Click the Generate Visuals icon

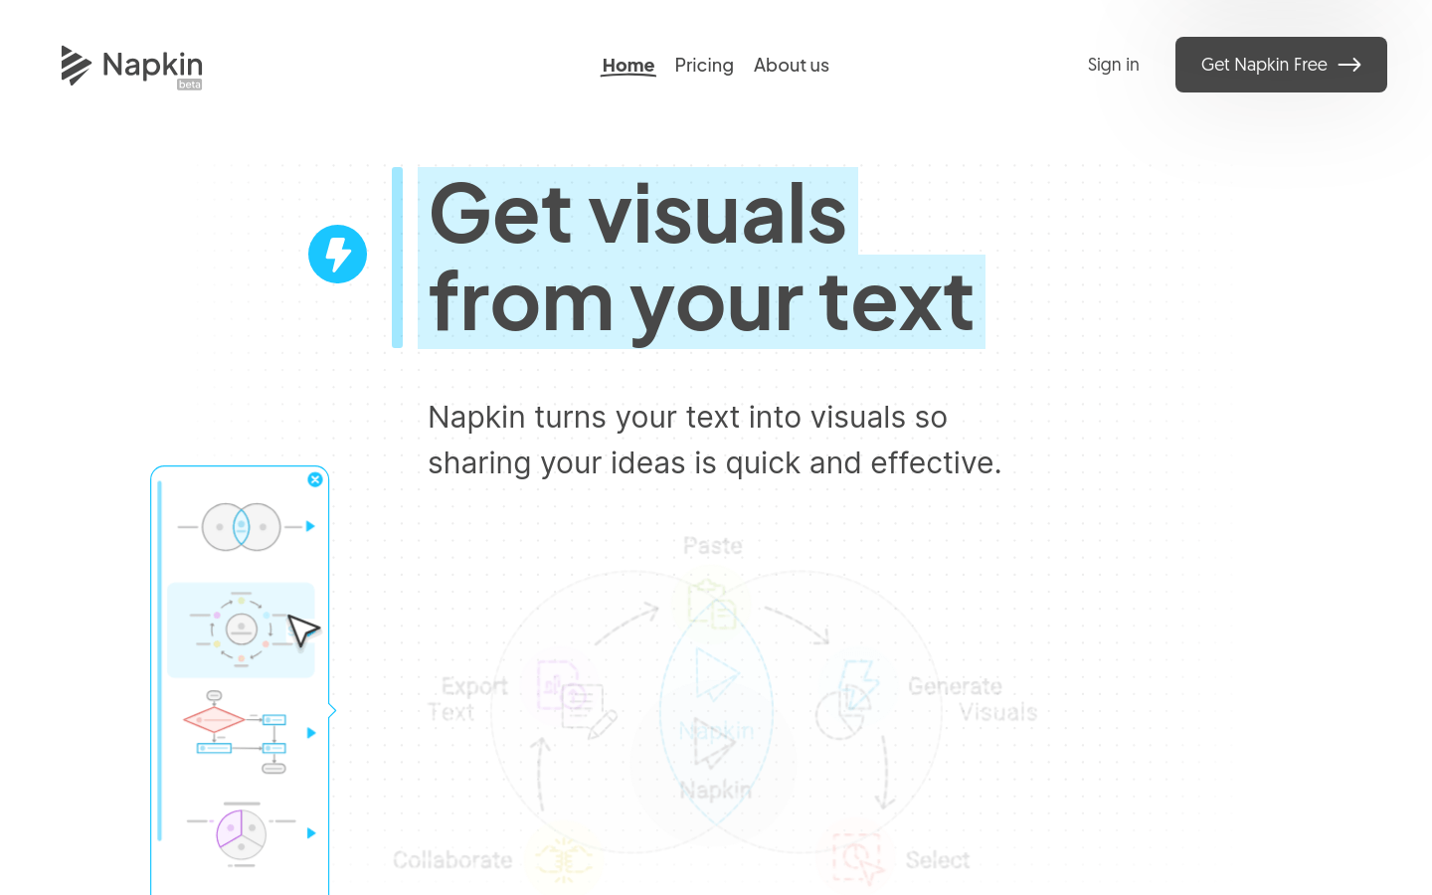tap(847, 699)
